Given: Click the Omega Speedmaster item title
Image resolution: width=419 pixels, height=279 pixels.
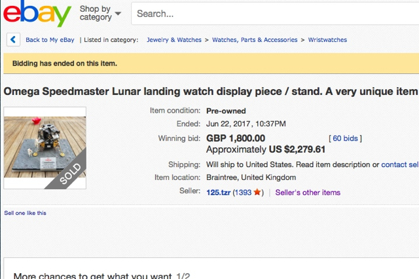Looking at the screenshot, I should coord(209,91).
